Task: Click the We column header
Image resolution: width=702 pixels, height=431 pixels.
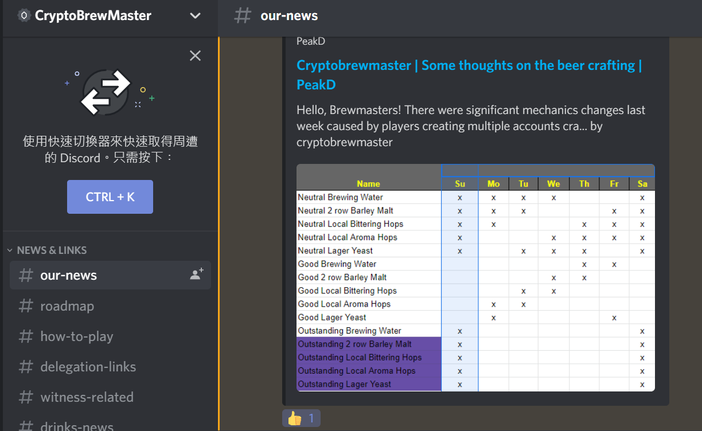Action: click(x=553, y=184)
